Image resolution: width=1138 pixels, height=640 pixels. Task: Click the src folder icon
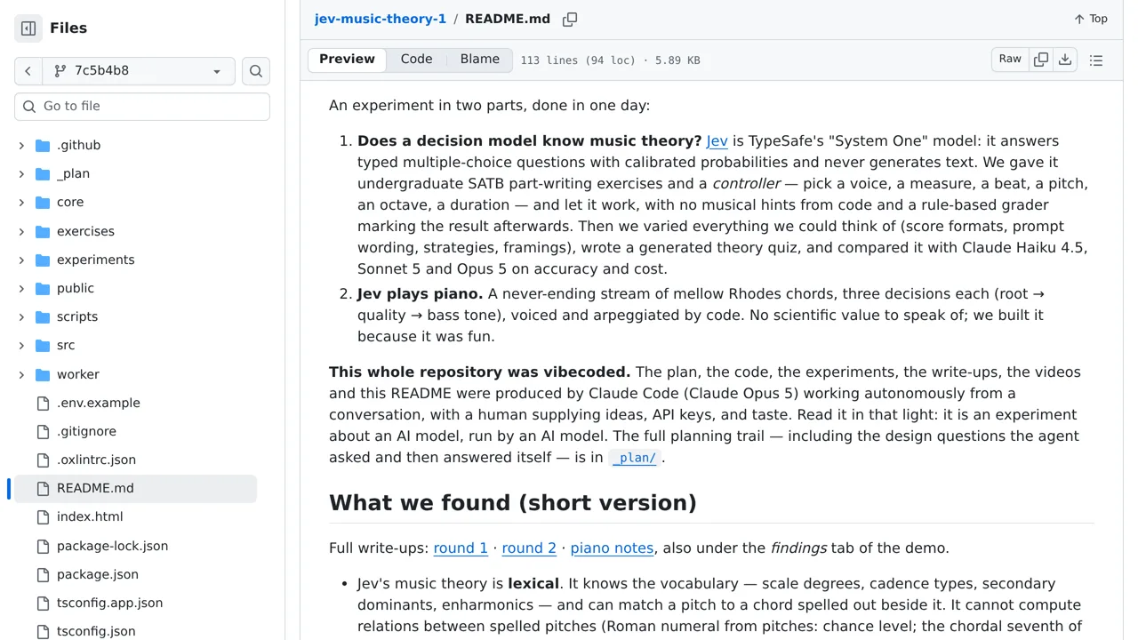[43, 346]
